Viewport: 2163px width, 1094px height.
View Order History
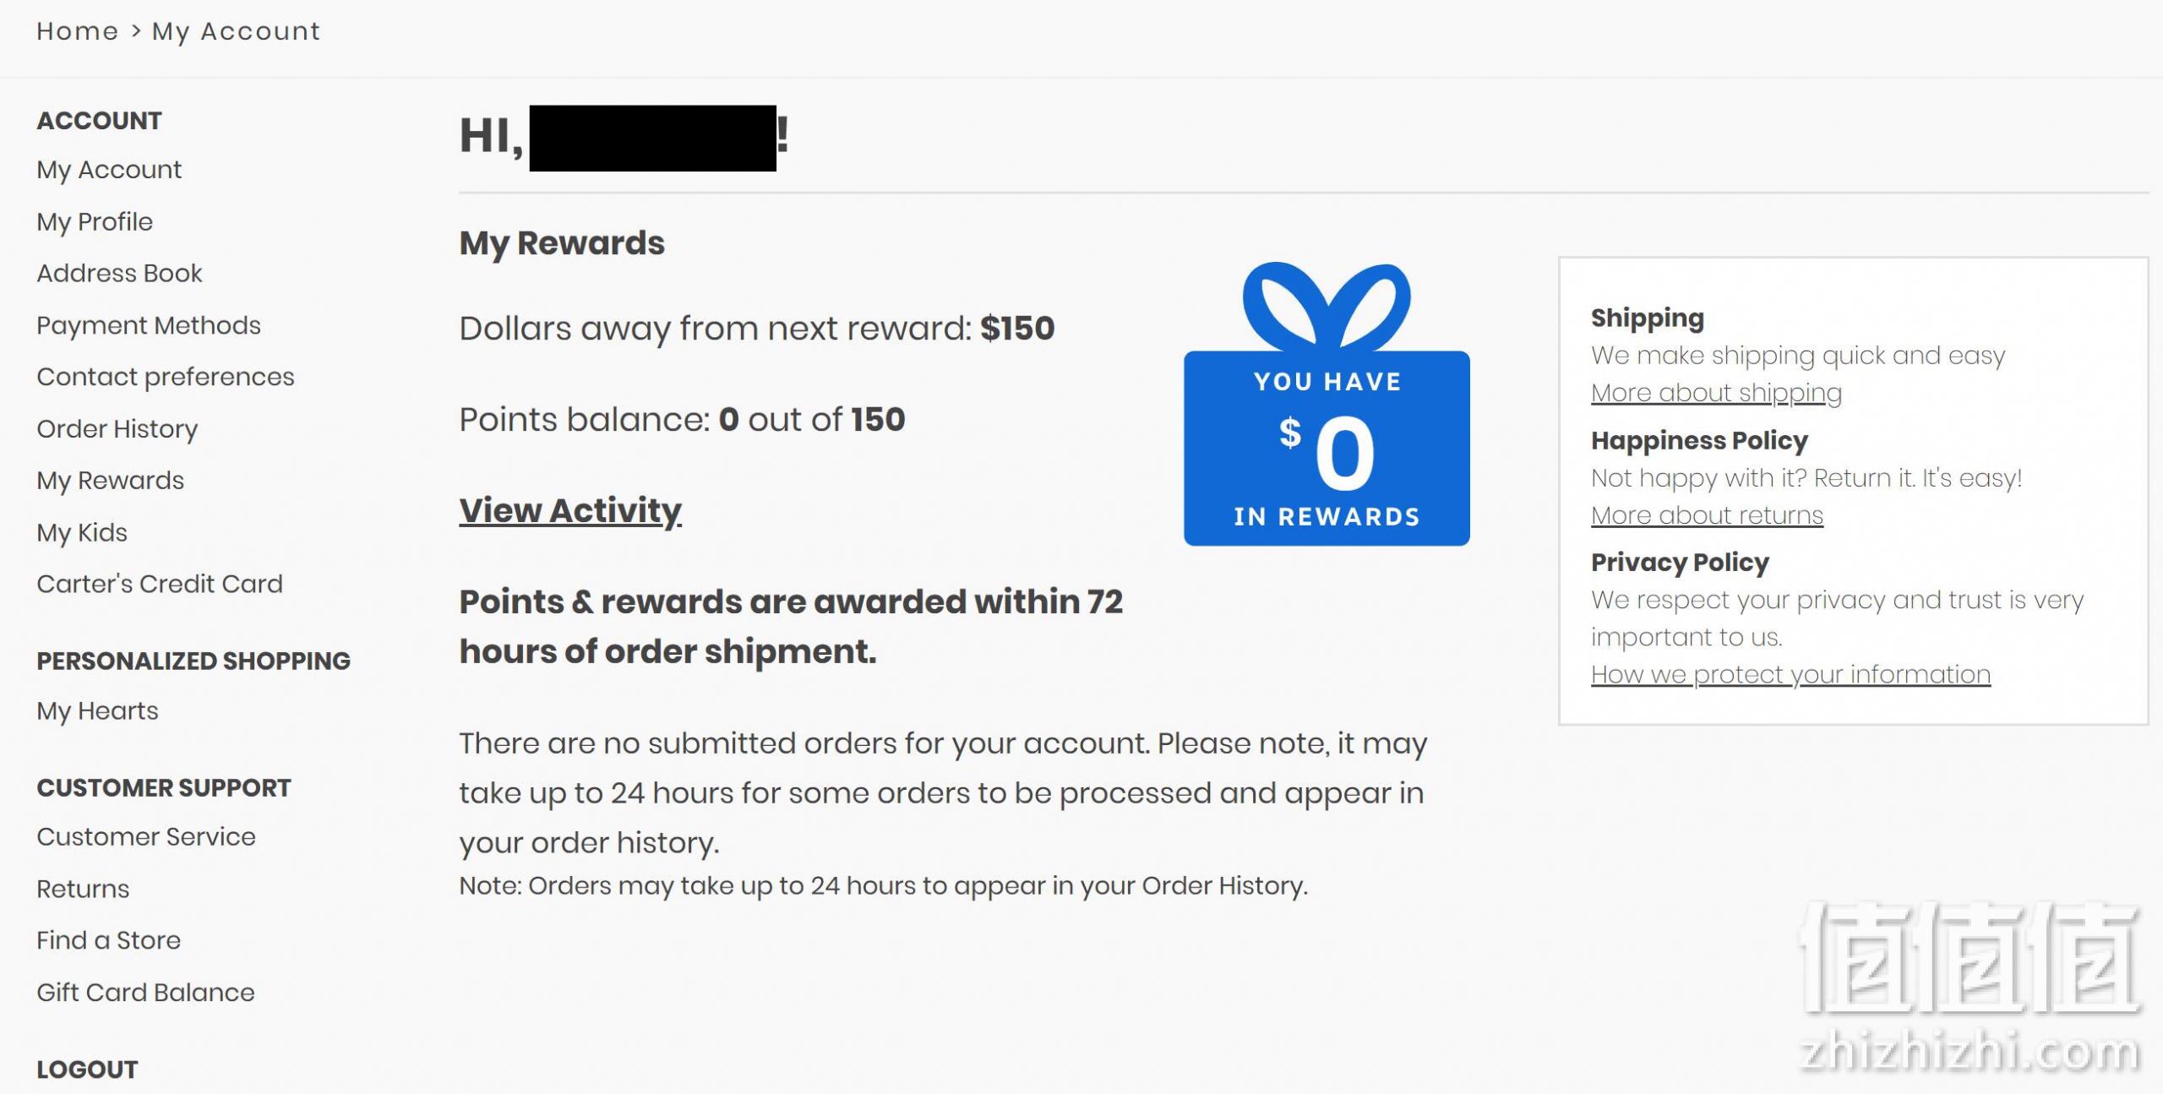(117, 429)
